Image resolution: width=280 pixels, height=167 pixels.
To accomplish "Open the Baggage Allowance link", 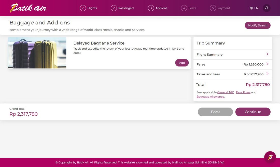I will click(x=210, y=97).
